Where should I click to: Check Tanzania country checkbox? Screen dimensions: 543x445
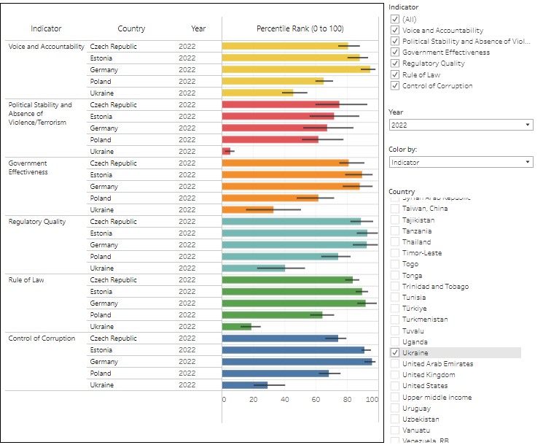(395, 231)
